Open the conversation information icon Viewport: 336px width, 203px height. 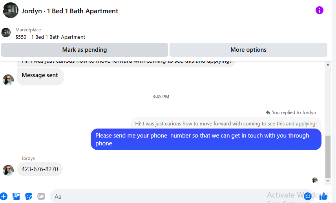(319, 10)
